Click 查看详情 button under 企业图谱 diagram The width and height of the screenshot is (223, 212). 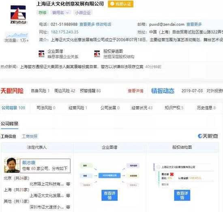pyautogui.click(x=109, y=195)
